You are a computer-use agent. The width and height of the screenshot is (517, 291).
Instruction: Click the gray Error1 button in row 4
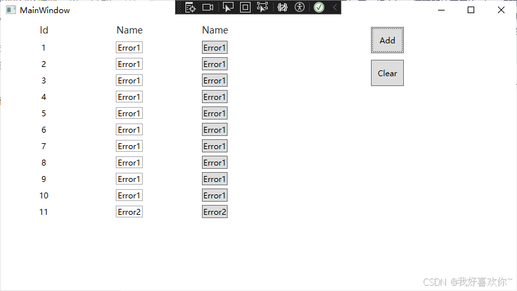214,97
